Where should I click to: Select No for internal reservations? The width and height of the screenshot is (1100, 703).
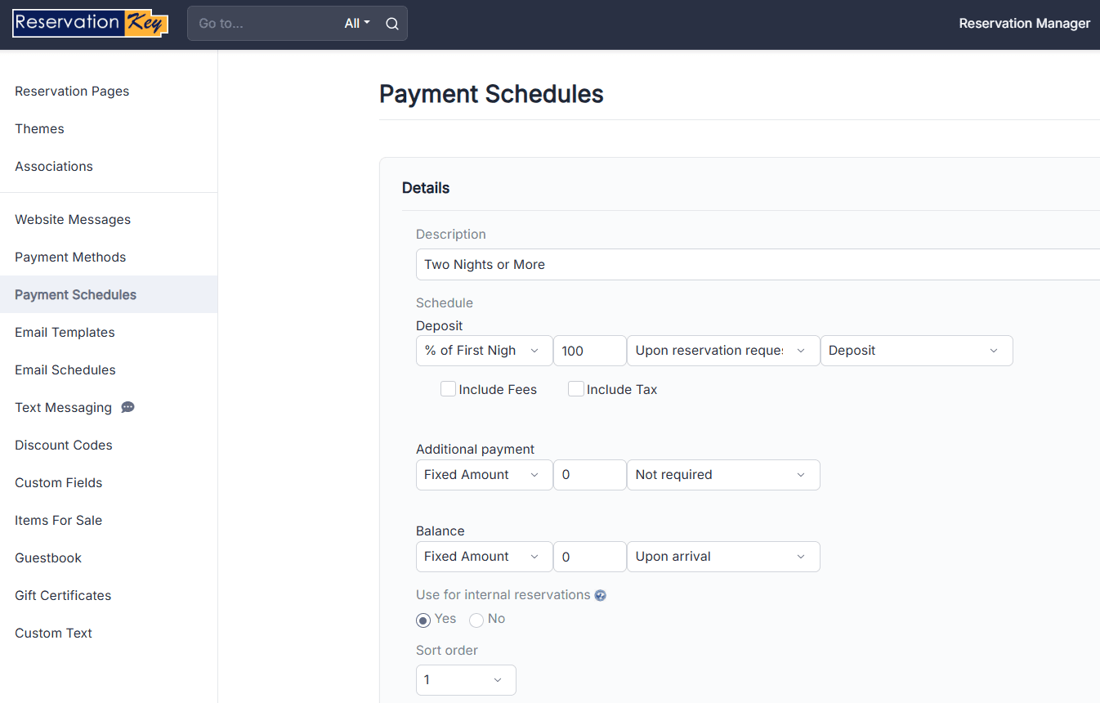coord(476,620)
